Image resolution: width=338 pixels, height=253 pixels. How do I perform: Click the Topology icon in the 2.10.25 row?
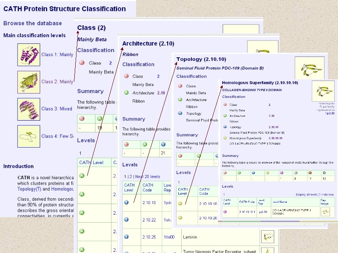[126, 237]
